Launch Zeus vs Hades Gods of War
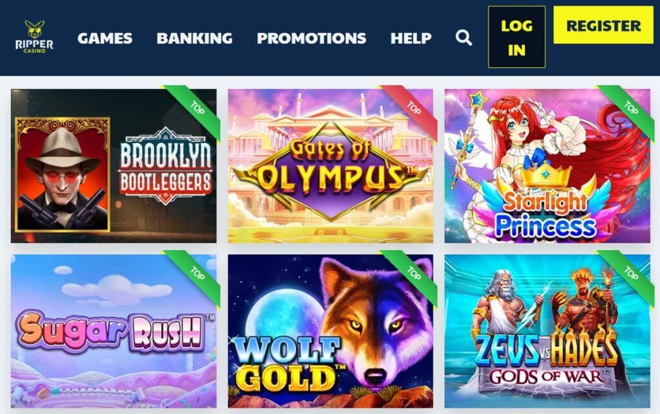 click(x=547, y=331)
